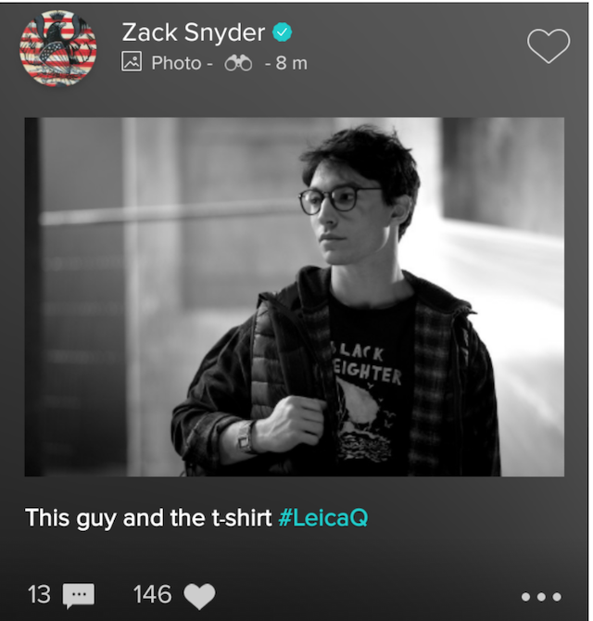The image size is (593, 621).
Task: Click the photo post type icon
Action: [x=132, y=62]
